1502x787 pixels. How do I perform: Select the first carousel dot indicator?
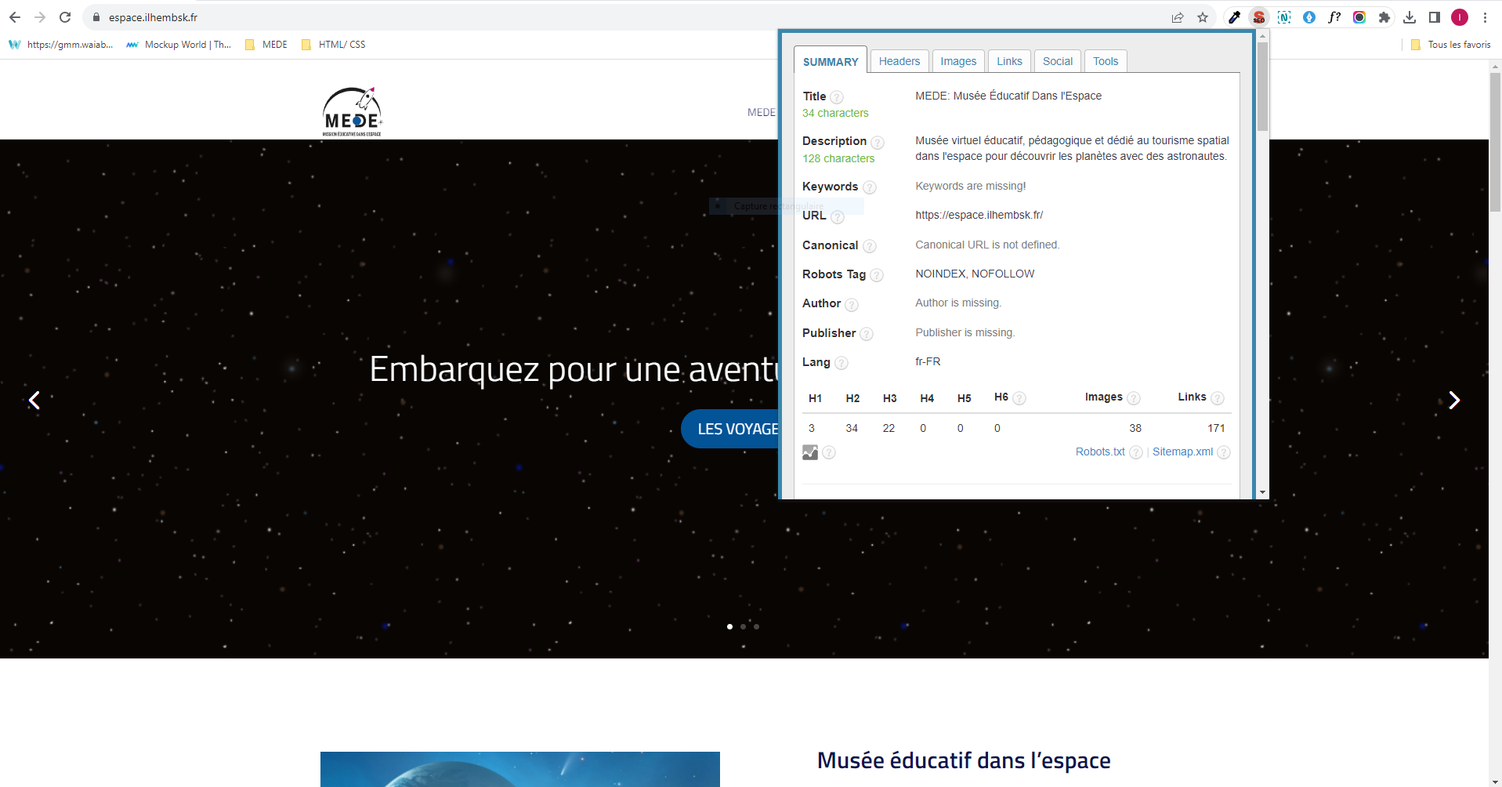click(x=729, y=626)
